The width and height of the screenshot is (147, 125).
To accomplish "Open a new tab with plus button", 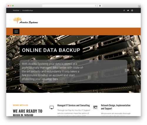I will (x=139, y=7).
